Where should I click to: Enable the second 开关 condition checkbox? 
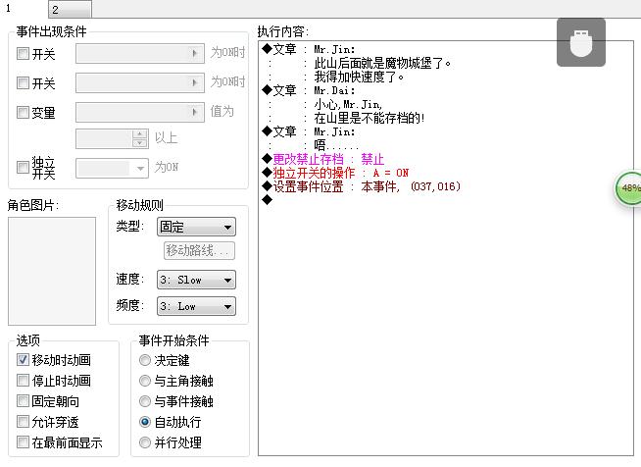pyautogui.click(x=23, y=83)
